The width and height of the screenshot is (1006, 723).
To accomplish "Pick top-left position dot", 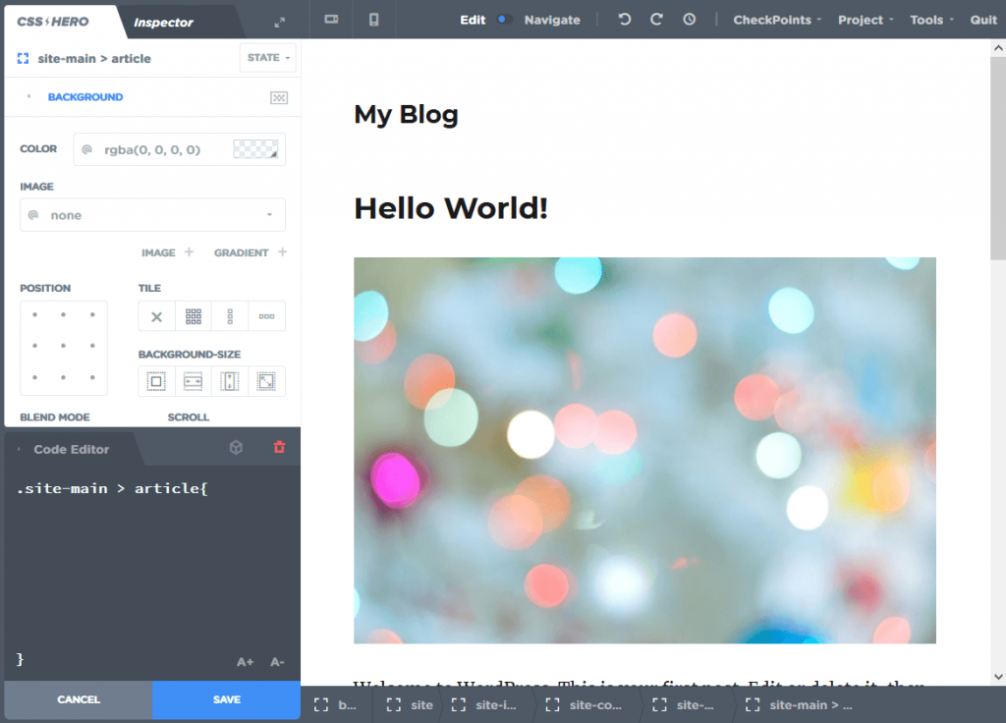I will 33,315.
